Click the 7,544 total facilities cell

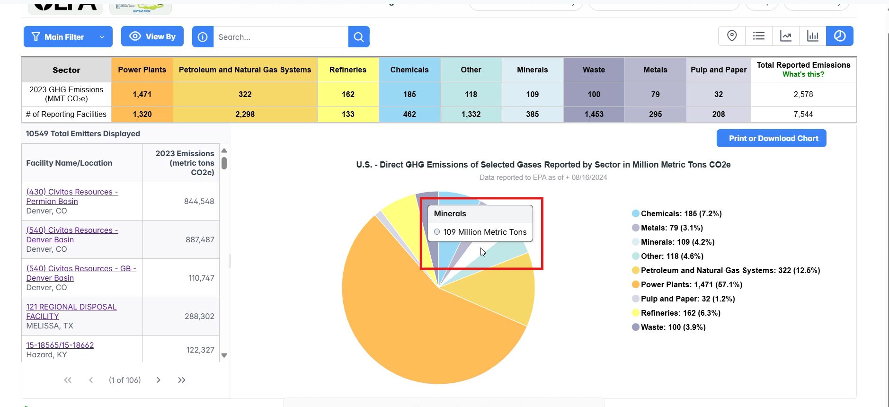coord(803,114)
